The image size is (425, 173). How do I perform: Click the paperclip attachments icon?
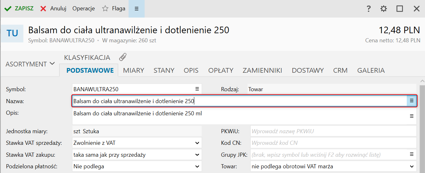point(123,57)
